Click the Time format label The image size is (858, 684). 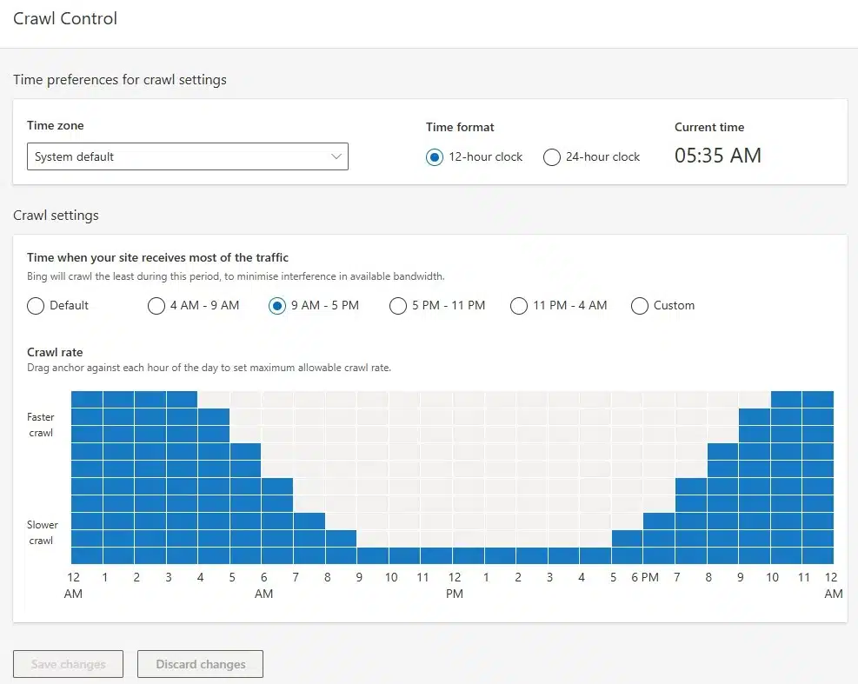(460, 127)
